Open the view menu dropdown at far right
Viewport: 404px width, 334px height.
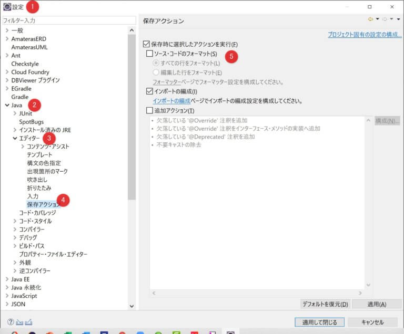click(398, 19)
